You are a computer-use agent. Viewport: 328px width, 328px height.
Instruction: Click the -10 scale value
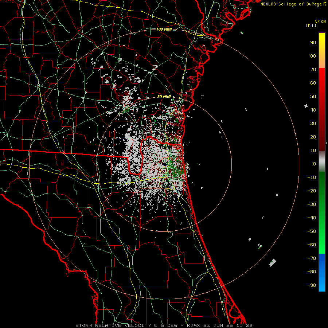click(312, 177)
